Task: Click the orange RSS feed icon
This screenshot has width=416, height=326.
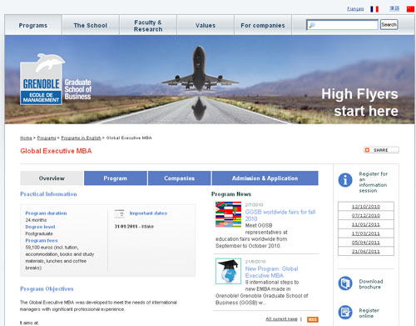Action: tap(313, 319)
